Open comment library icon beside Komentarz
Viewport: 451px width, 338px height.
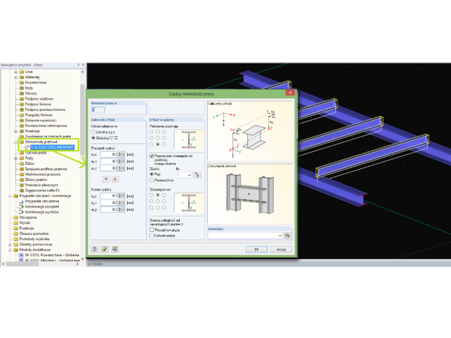(287, 235)
